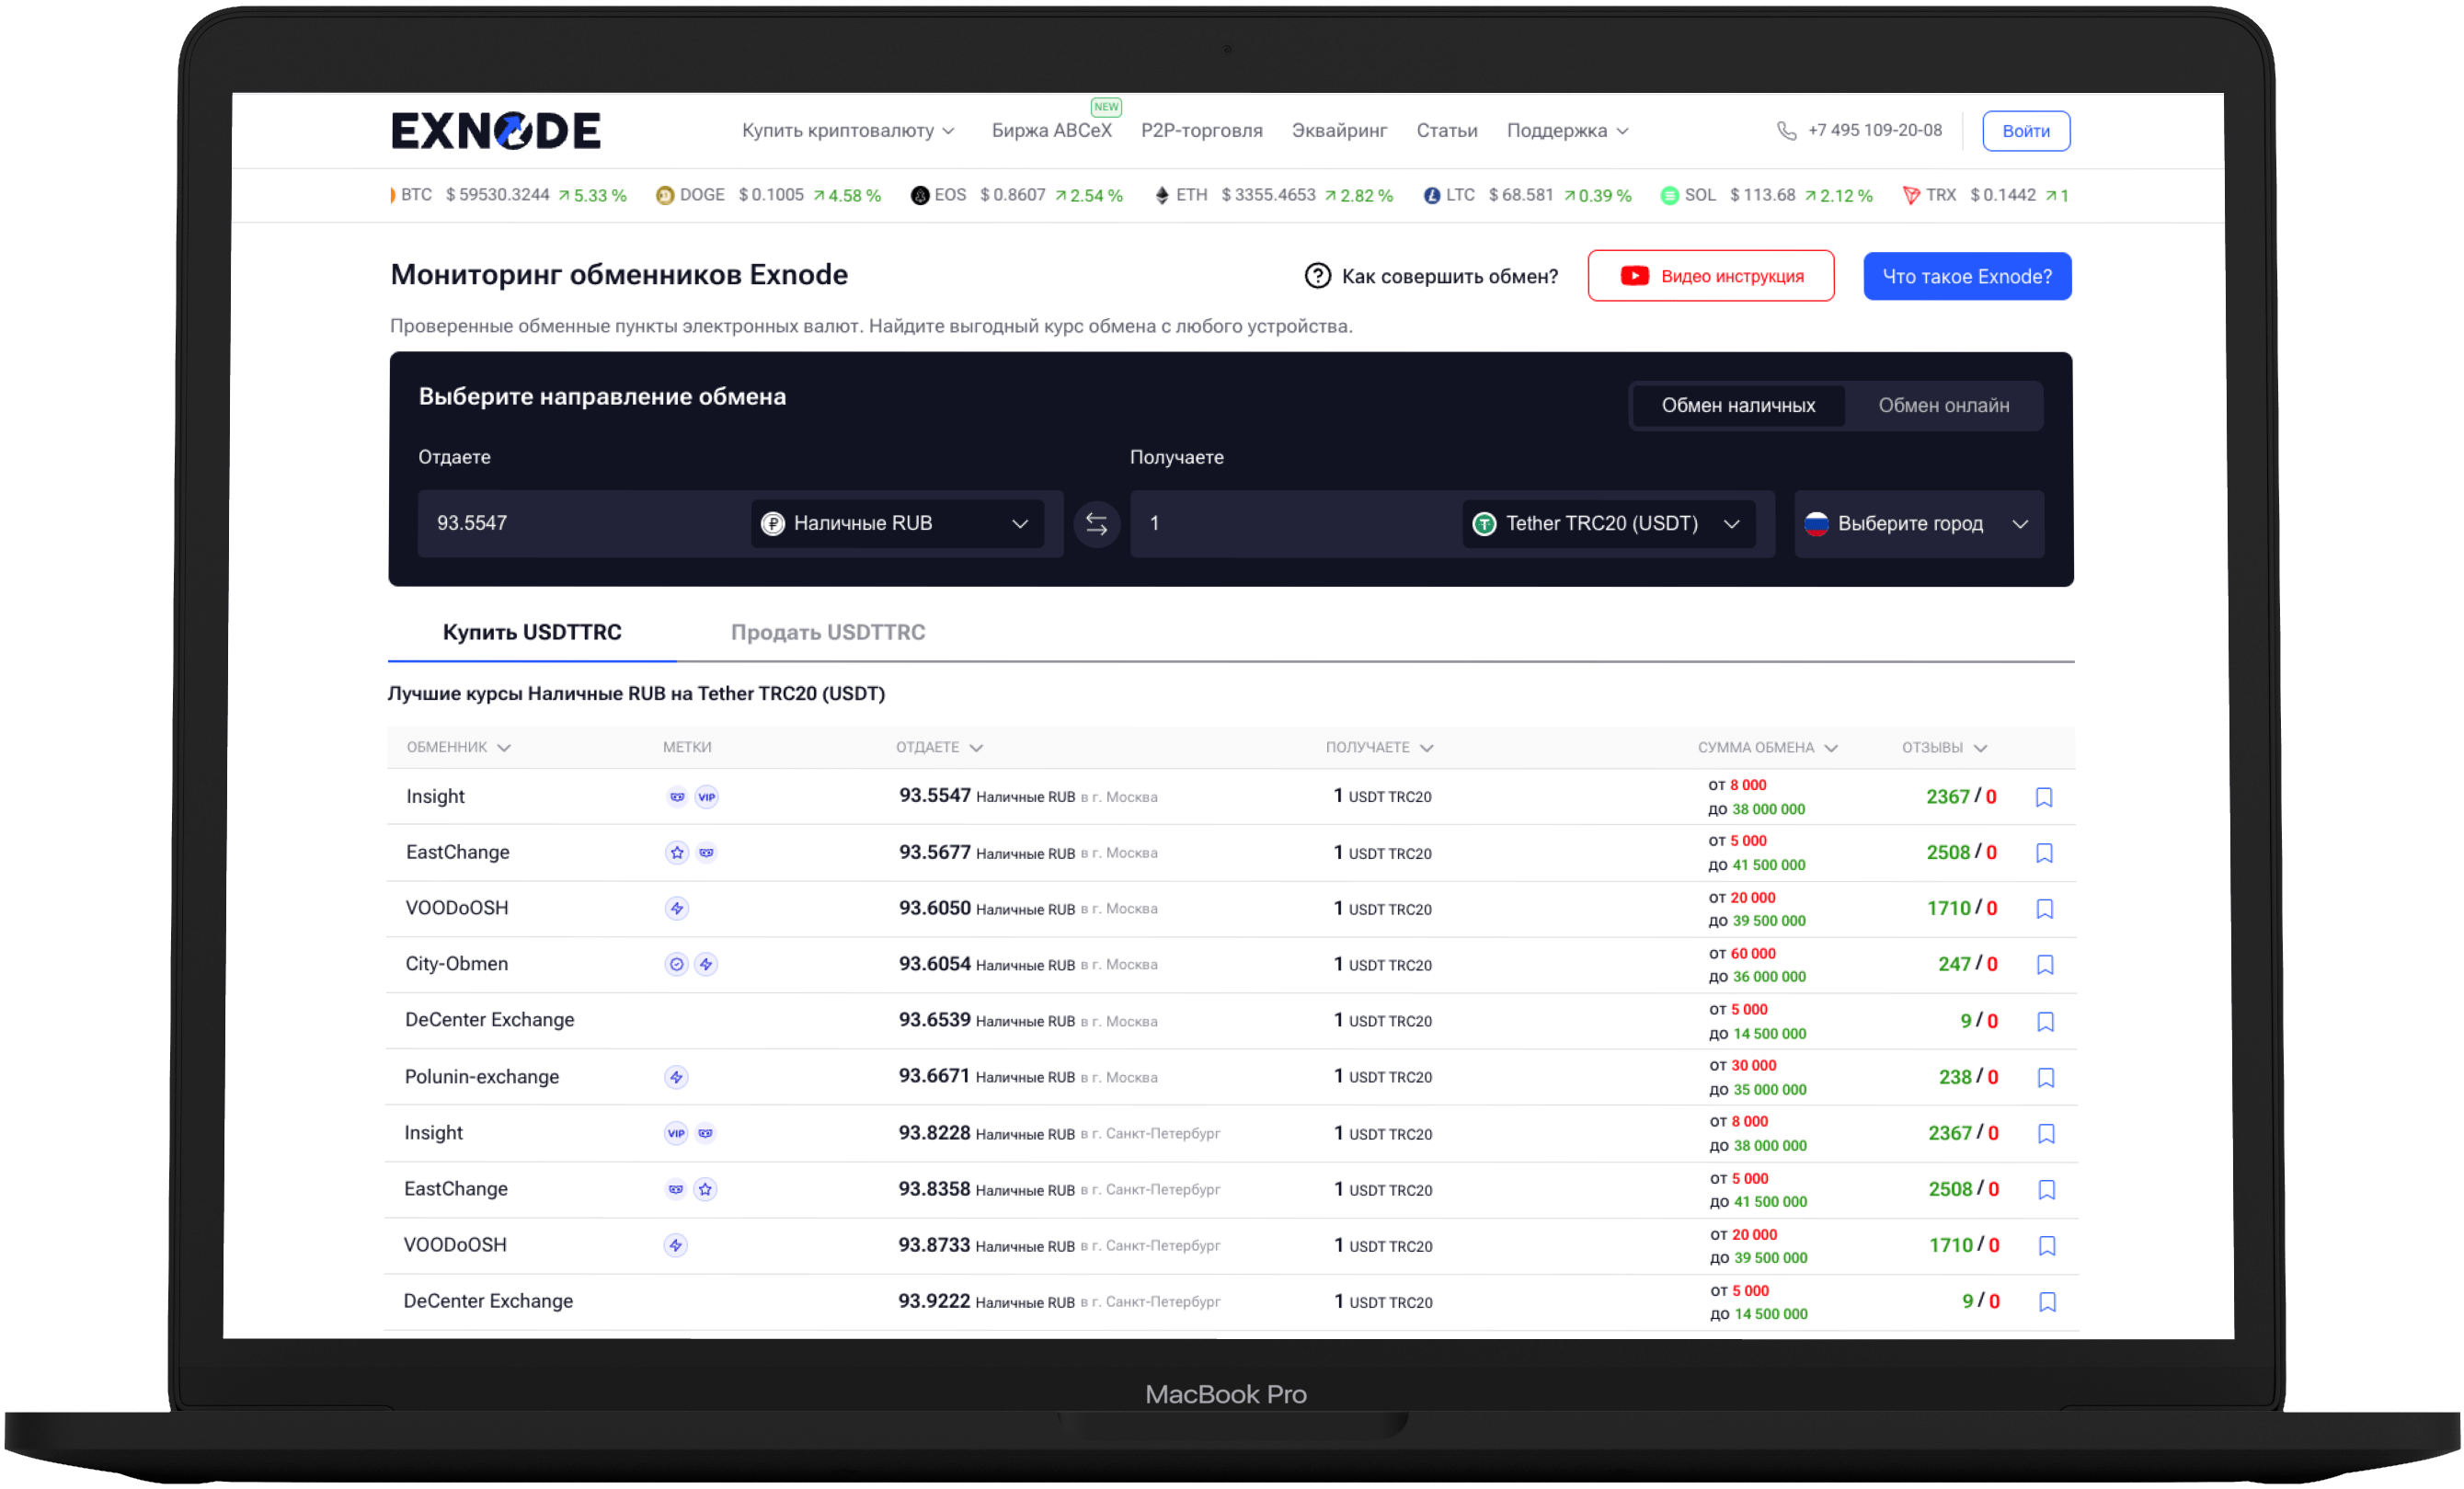Click lightning badge in VOODoOSH Москва row

[x=677, y=909]
